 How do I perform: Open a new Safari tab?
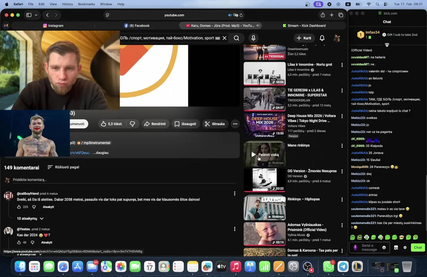(x=332, y=15)
